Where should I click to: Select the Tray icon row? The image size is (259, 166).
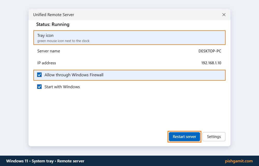click(x=129, y=38)
